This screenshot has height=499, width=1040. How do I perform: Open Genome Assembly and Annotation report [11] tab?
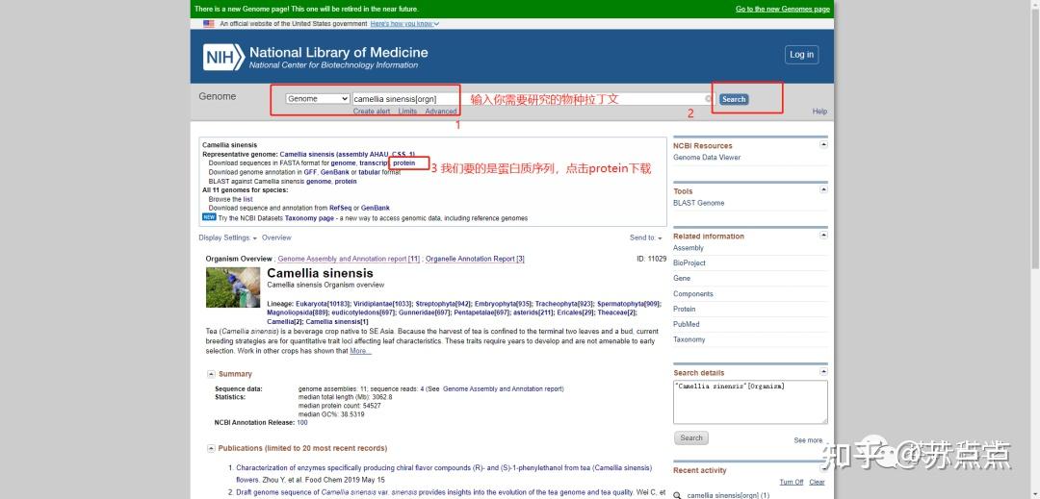[349, 259]
